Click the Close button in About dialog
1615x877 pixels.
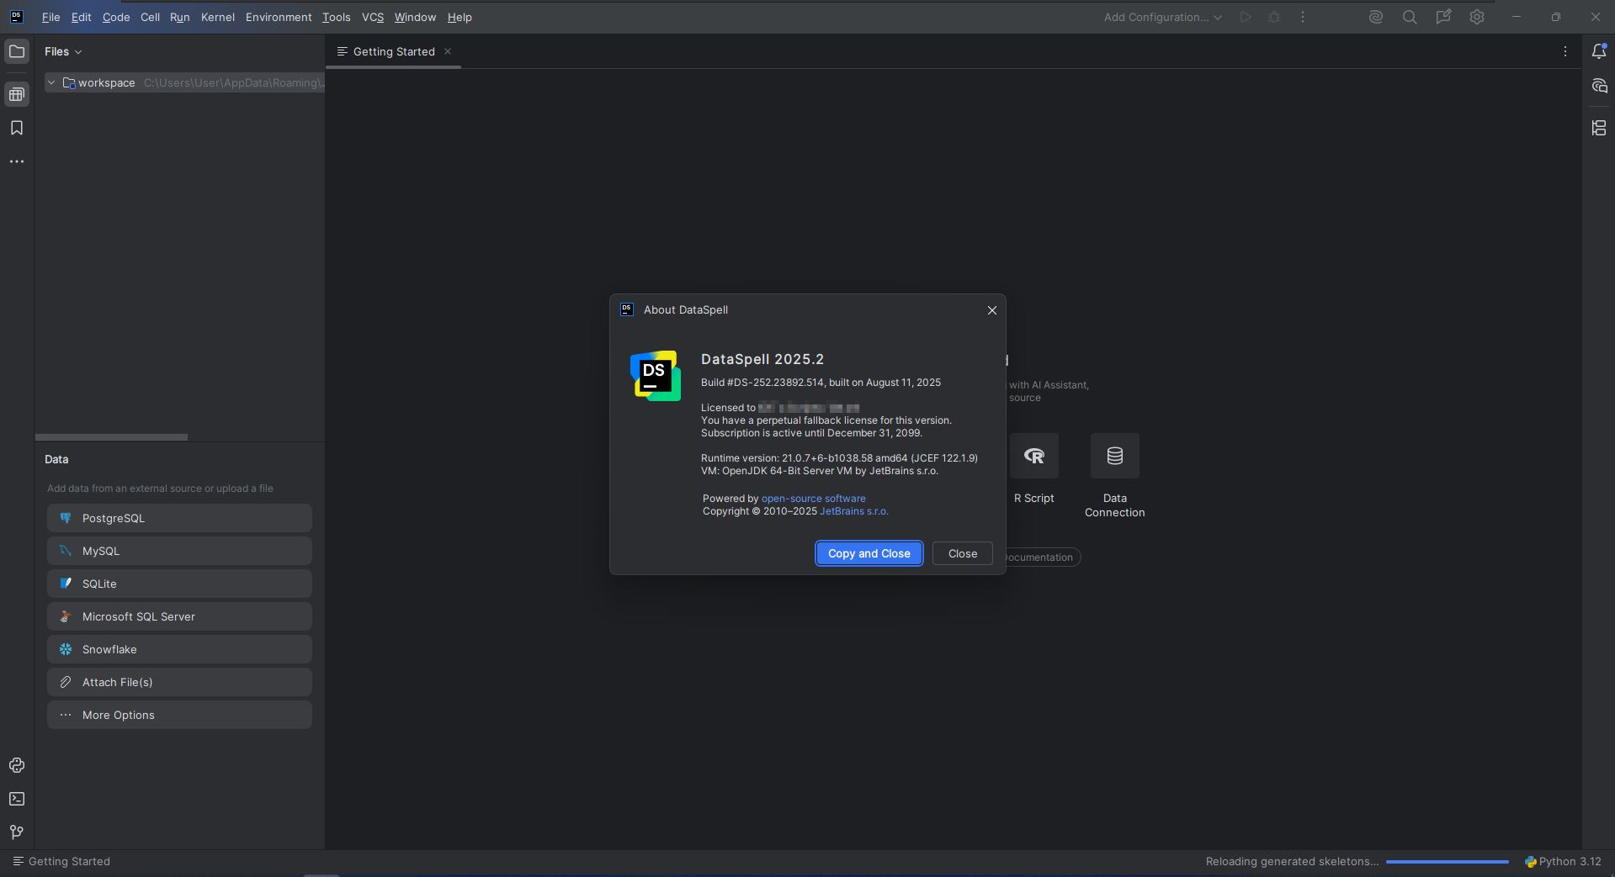tap(963, 553)
